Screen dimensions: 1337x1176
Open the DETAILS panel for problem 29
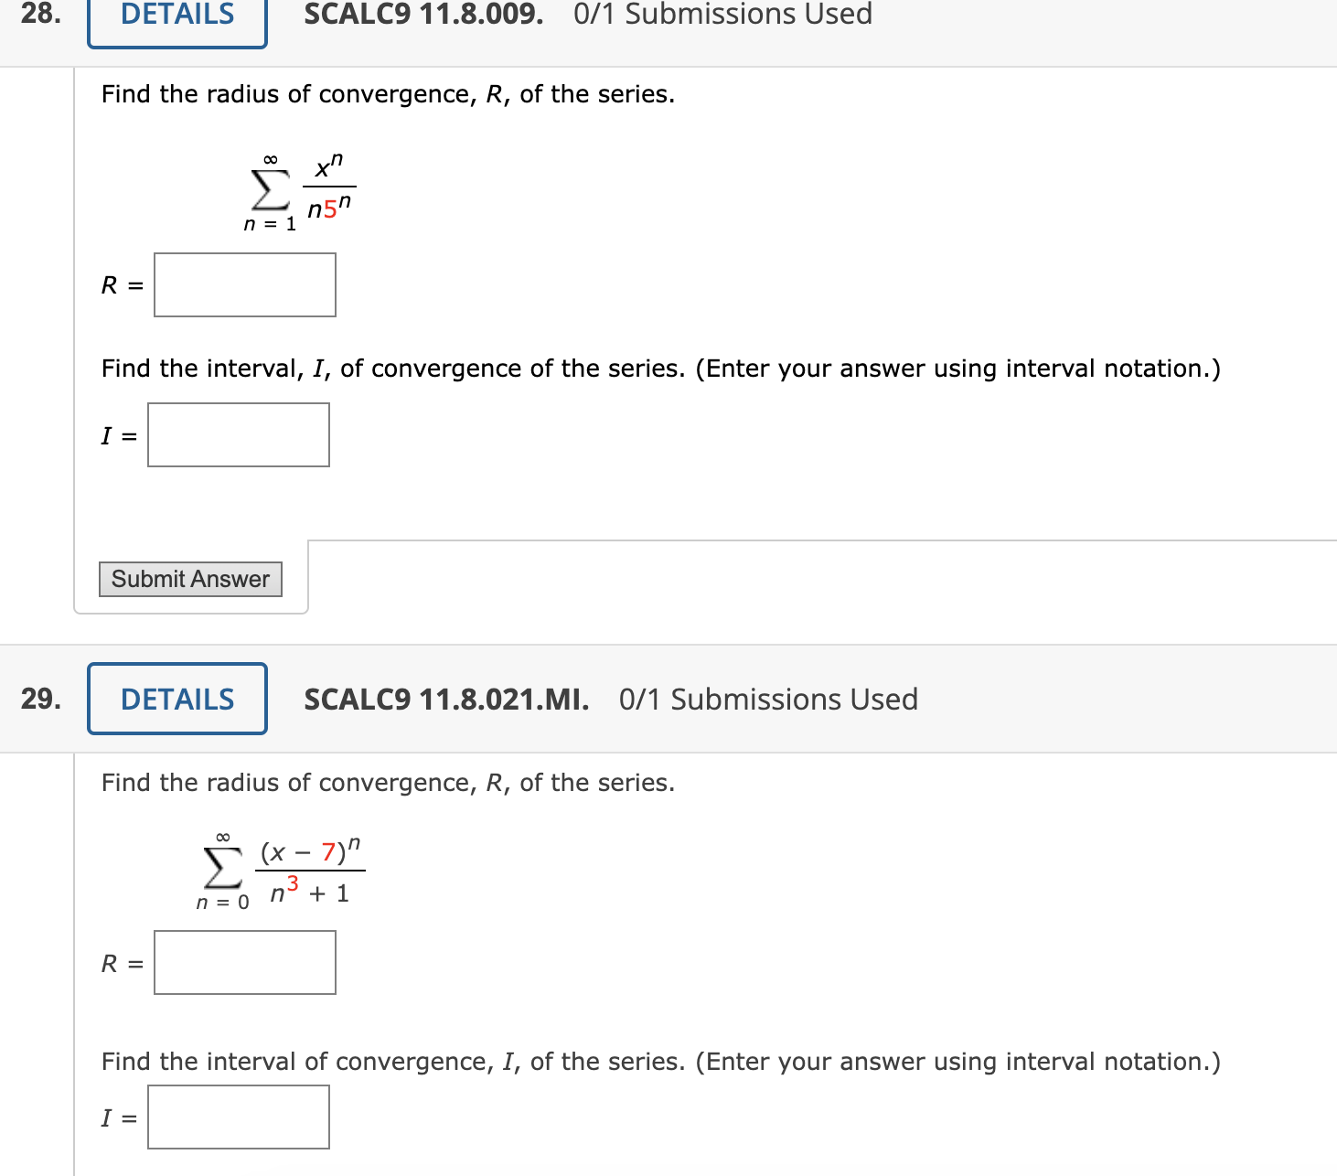point(176,699)
